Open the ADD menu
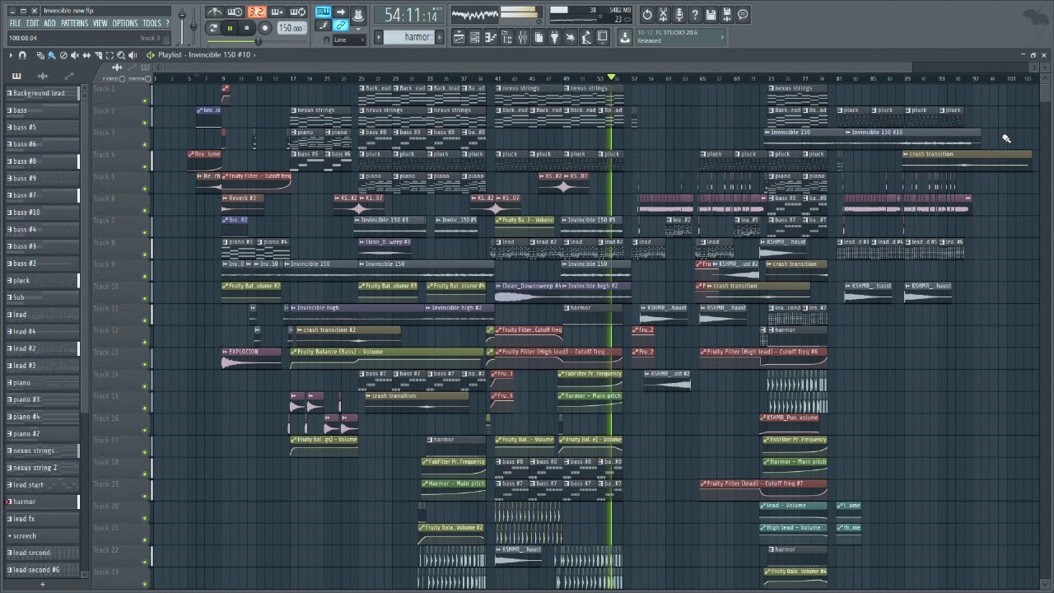The height and width of the screenshot is (593, 1054). (x=49, y=23)
